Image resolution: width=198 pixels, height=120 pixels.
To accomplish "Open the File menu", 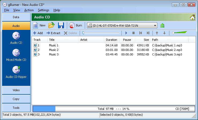I will [x=7, y=10].
